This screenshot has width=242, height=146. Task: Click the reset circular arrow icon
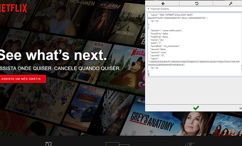coord(197,3)
